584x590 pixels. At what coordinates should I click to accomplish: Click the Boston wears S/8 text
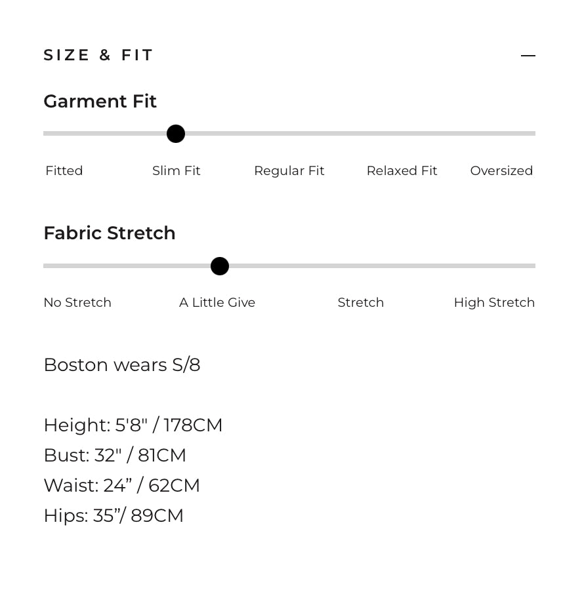[x=122, y=364]
